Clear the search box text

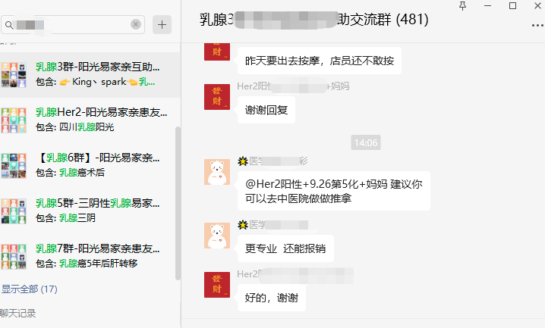coord(136,24)
